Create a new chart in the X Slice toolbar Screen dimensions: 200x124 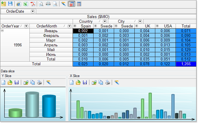click(x=72, y=82)
